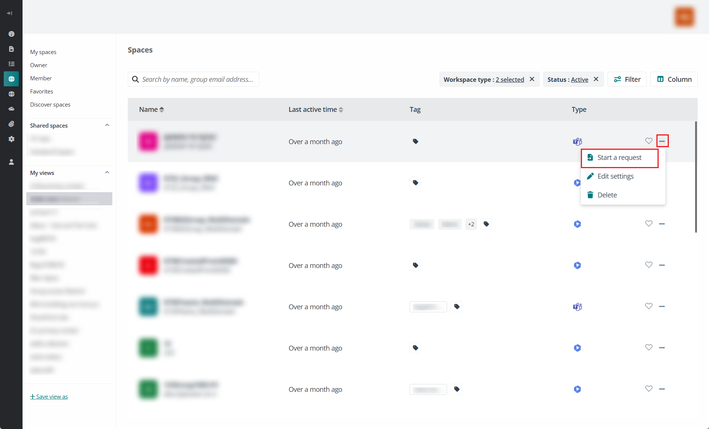This screenshot has height=429, width=709.
Task: Toggle the heart on the last space row
Action: pyautogui.click(x=649, y=389)
